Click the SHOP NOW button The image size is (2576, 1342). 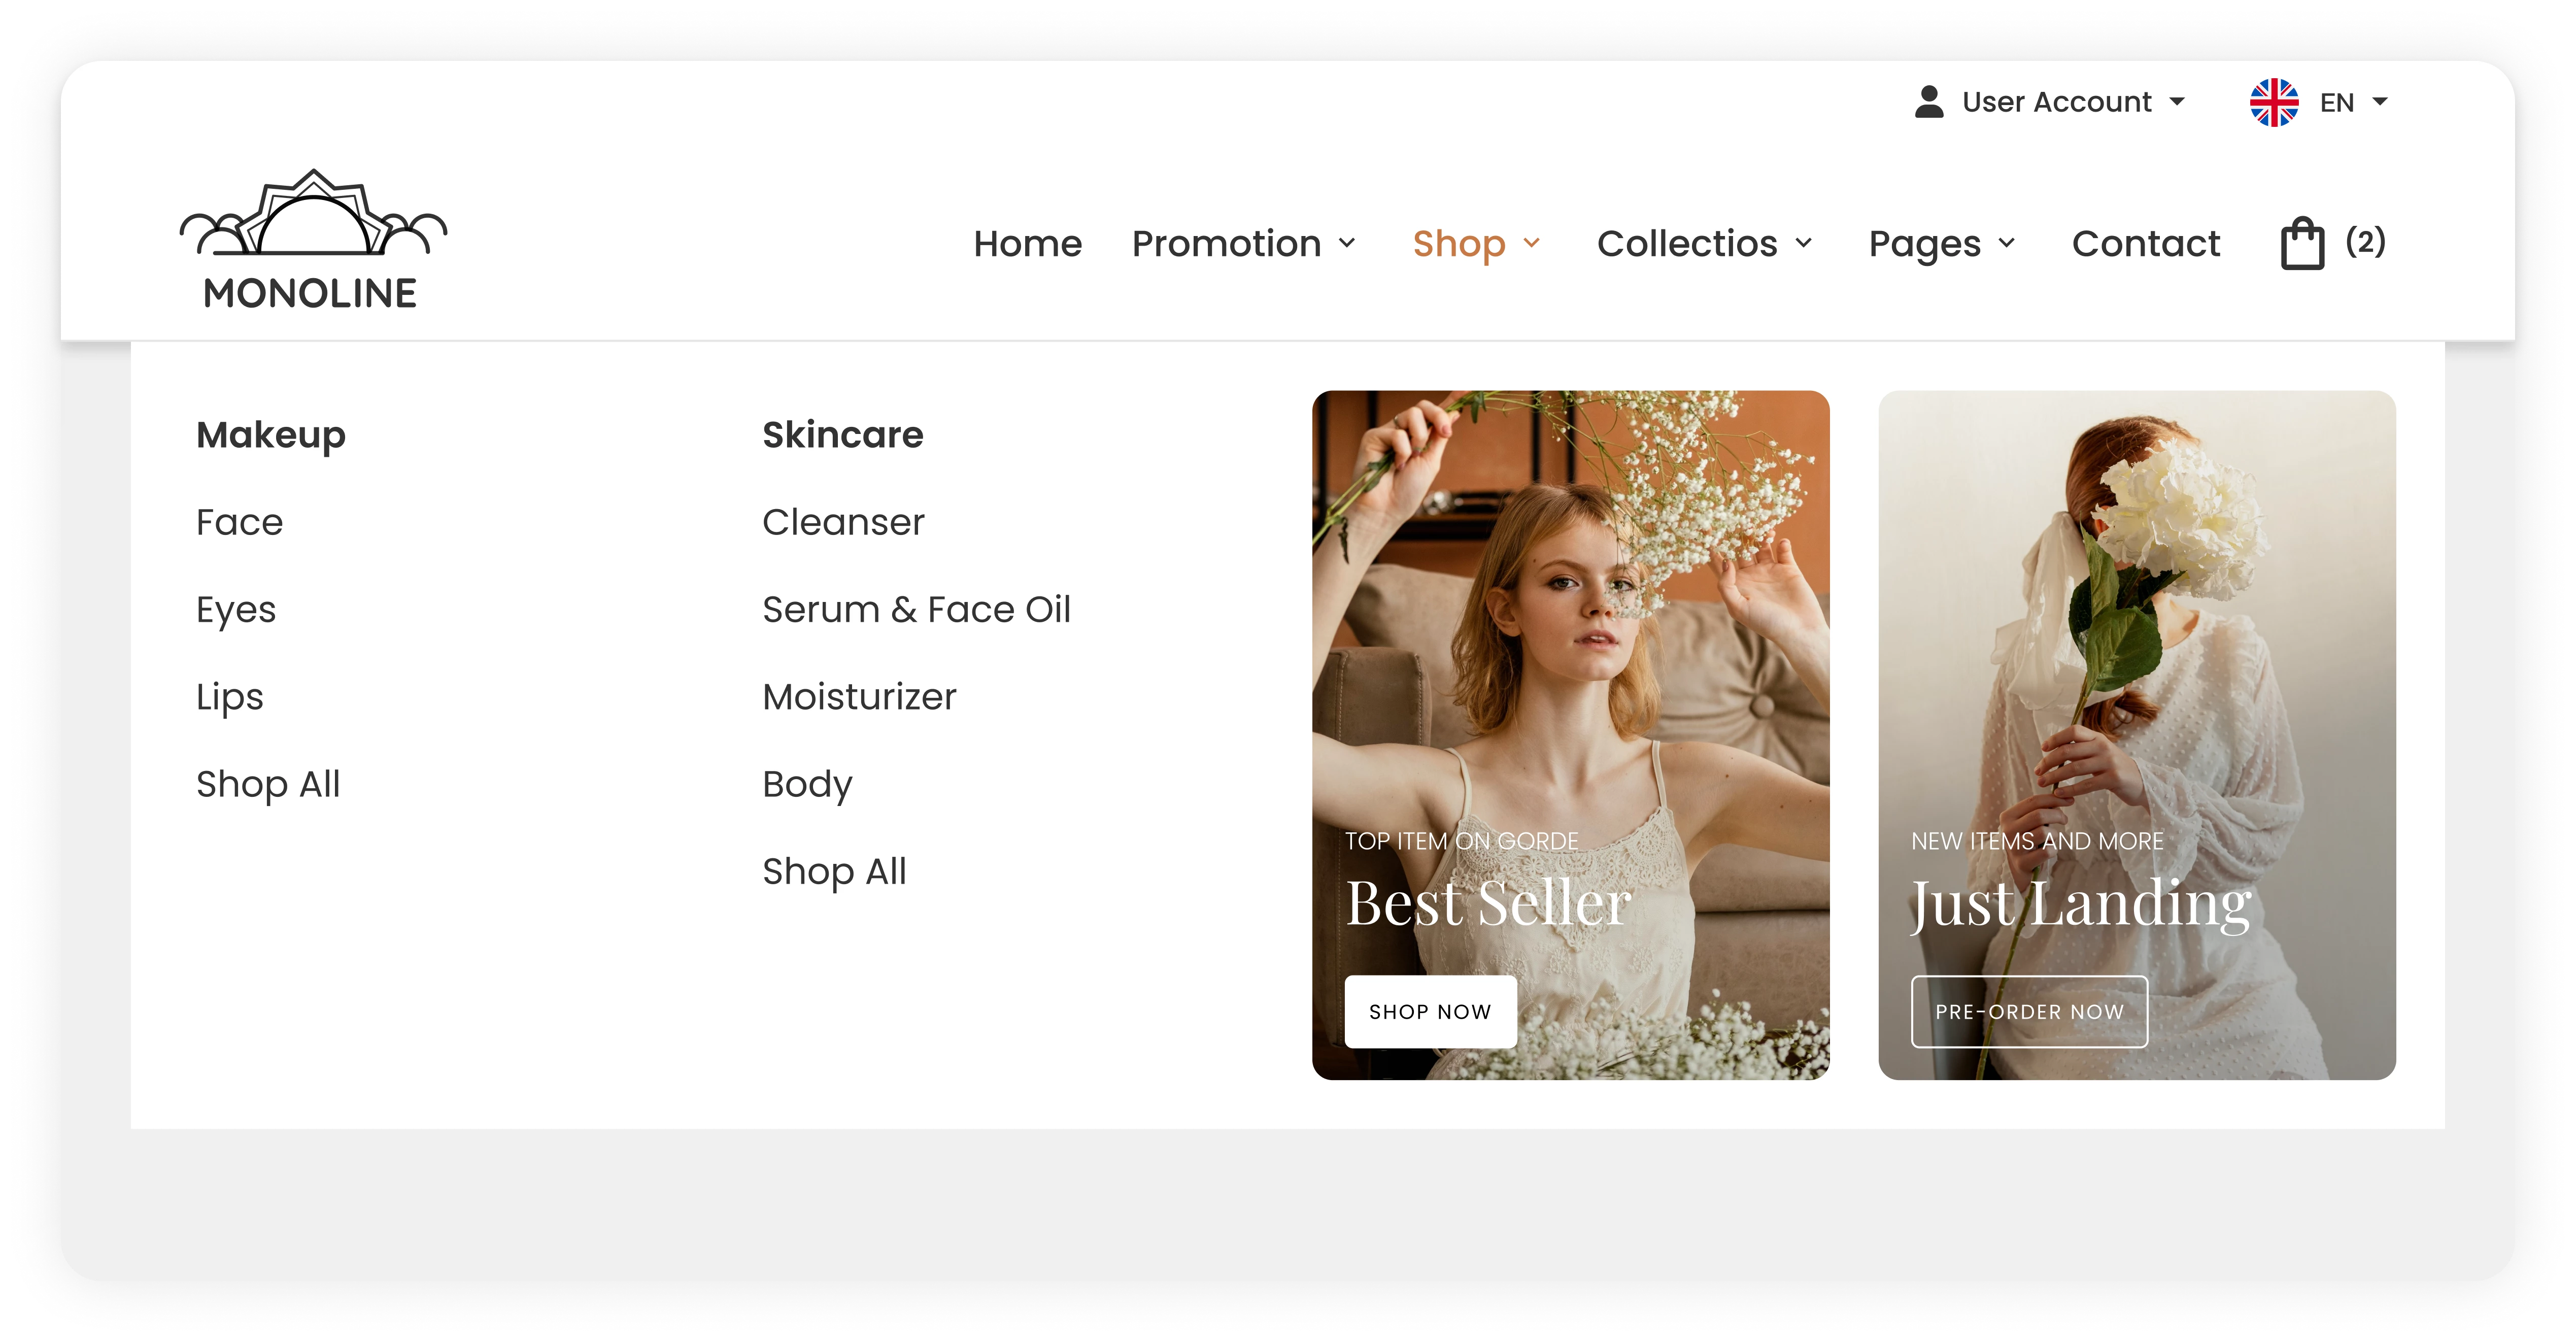point(1430,1012)
